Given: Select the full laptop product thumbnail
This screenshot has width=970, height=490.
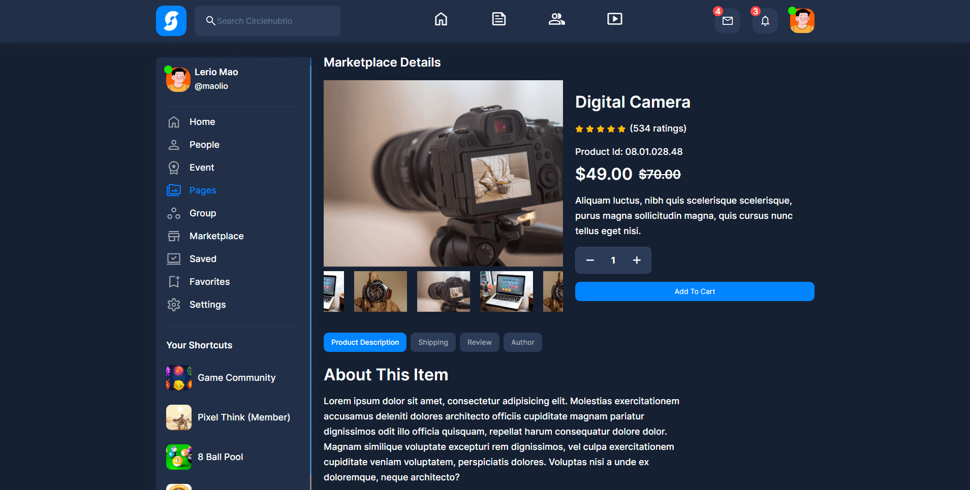Looking at the screenshot, I should point(507,291).
